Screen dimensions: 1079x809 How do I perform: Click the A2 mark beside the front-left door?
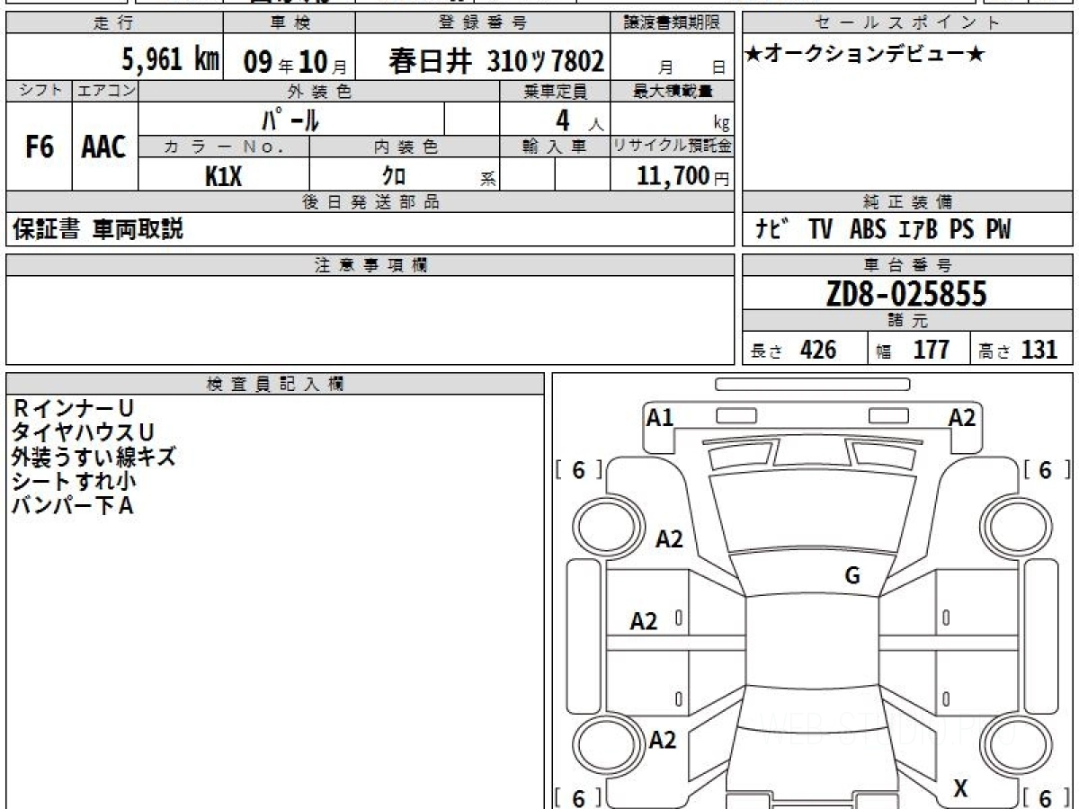(644, 621)
